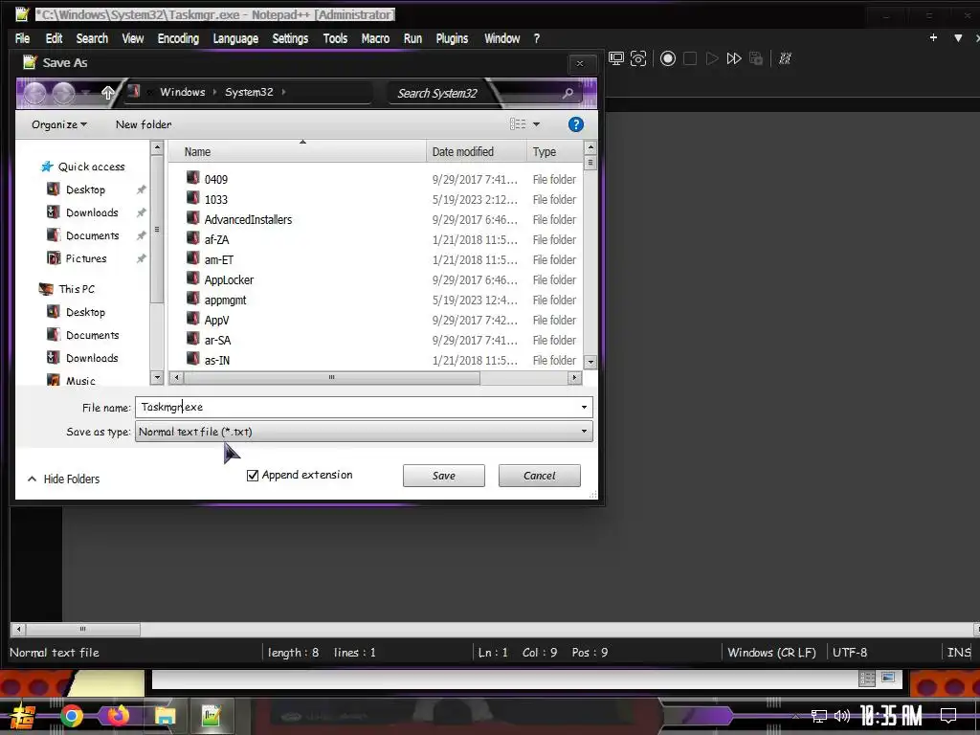Select the AppLocker folder

point(229,280)
